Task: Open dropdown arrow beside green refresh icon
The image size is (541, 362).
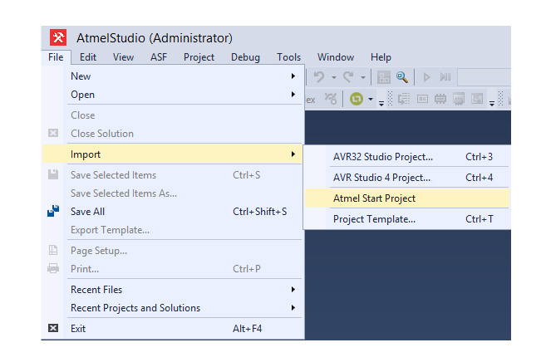Action: (371, 100)
